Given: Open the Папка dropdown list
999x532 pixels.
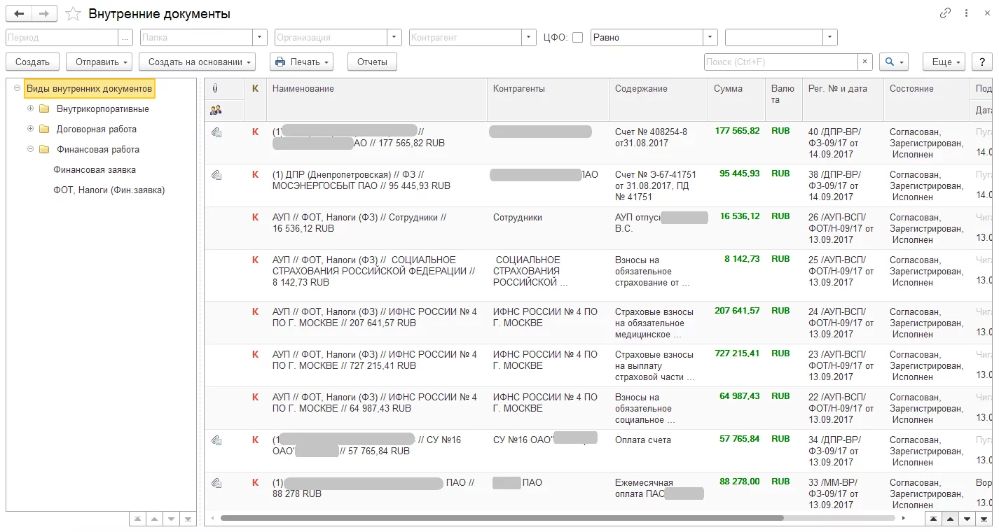Looking at the screenshot, I should (x=261, y=38).
